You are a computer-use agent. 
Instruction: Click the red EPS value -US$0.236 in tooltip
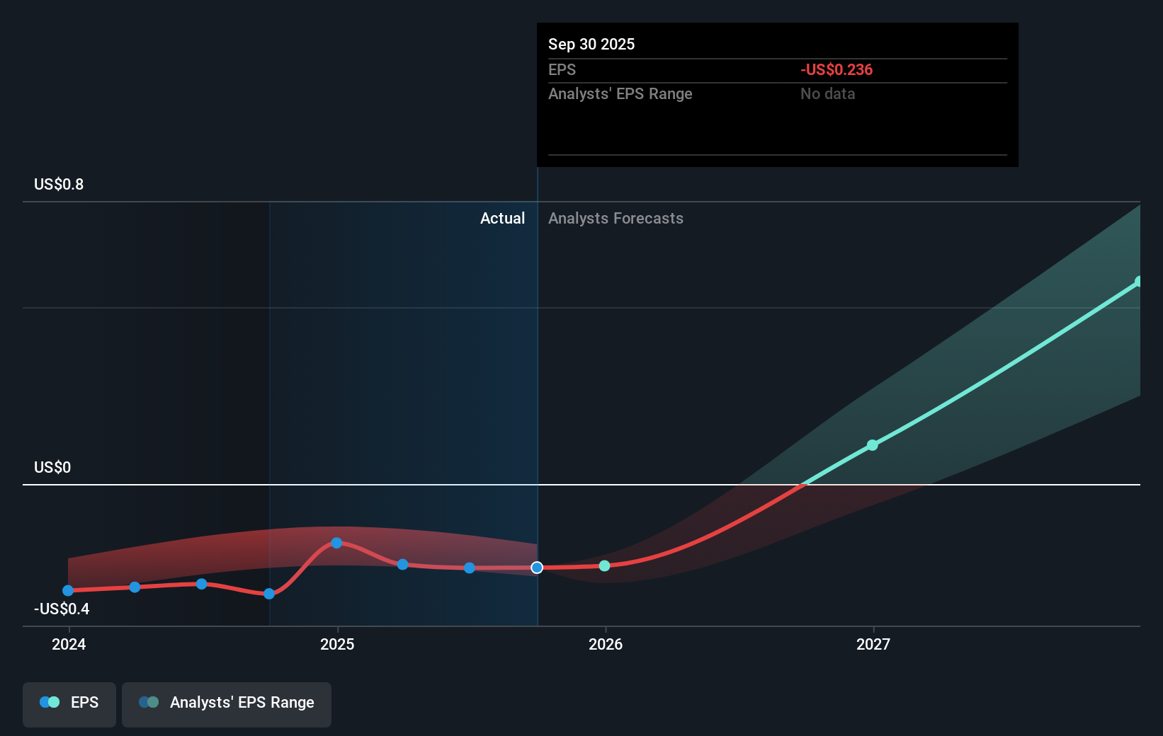(836, 69)
